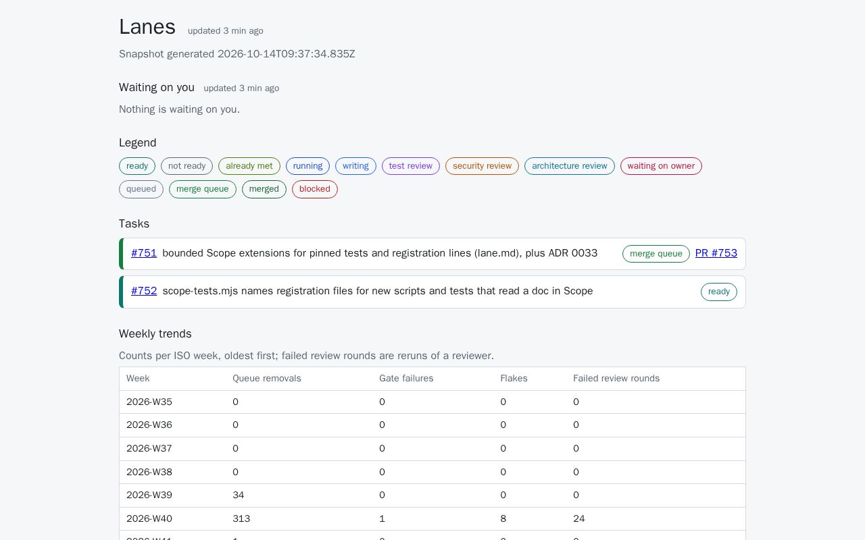Click the Snapshot generated timestamp line
Viewport: 865px width, 540px height.
coord(237,54)
